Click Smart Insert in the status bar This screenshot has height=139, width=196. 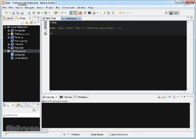pos(97,134)
